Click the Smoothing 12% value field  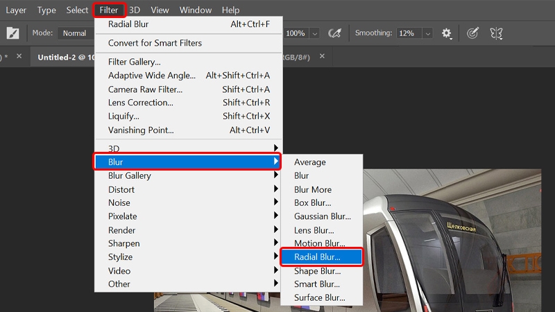click(x=409, y=33)
